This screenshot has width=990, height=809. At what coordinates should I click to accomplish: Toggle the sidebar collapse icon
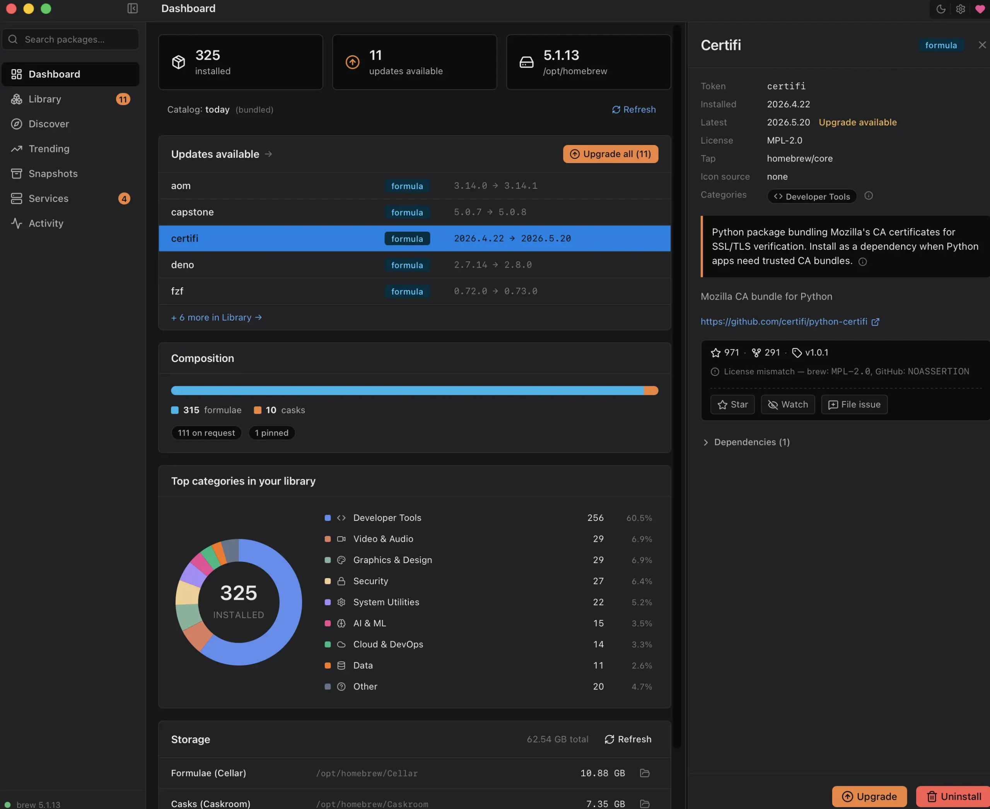tap(132, 9)
